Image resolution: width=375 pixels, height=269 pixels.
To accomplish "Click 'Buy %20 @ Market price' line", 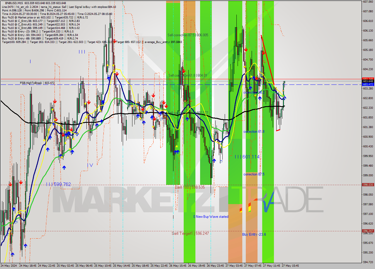I will 45,17.
